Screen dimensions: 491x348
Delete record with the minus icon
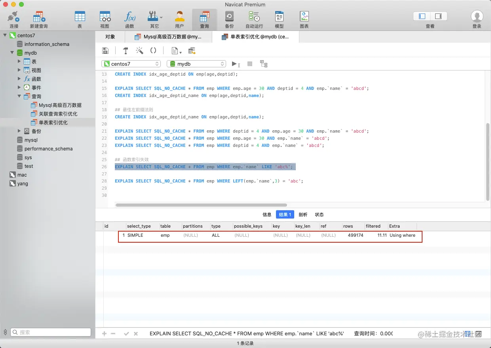[113, 334]
